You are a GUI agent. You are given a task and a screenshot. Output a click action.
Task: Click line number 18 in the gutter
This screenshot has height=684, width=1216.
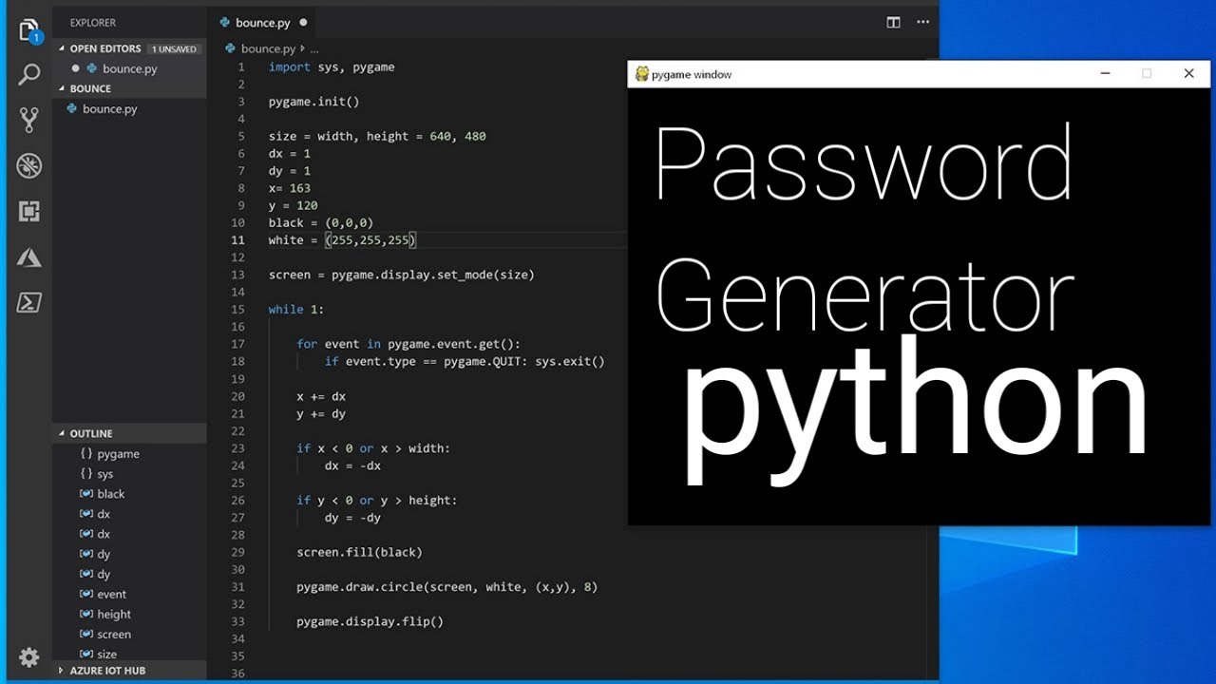[x=237, y=361]
